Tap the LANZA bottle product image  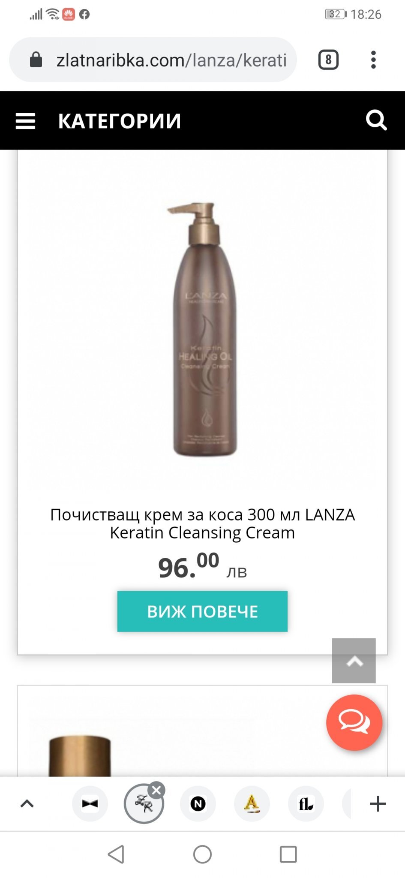203,329
